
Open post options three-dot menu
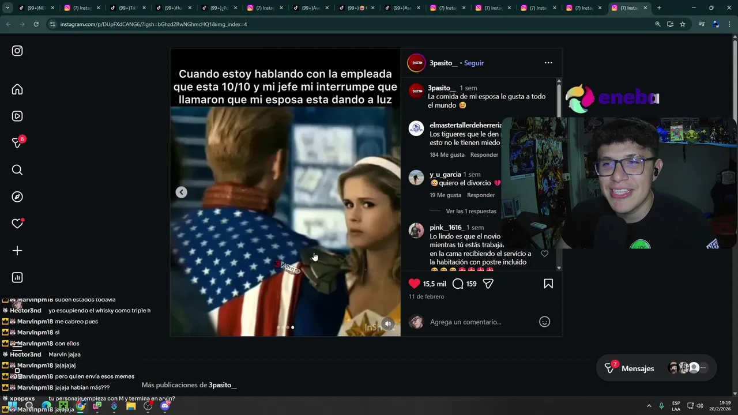(x=548, y=63)
